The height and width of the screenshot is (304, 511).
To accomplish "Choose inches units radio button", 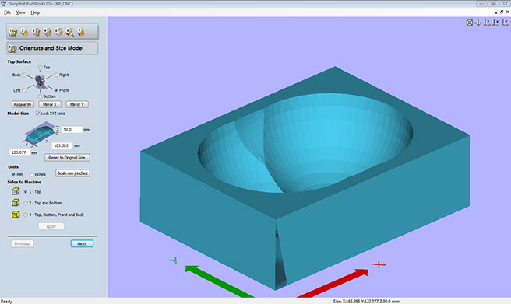I will tap(32, 174).
